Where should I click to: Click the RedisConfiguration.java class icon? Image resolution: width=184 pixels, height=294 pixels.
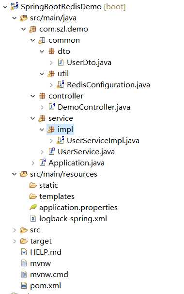[x=60, y=84]
